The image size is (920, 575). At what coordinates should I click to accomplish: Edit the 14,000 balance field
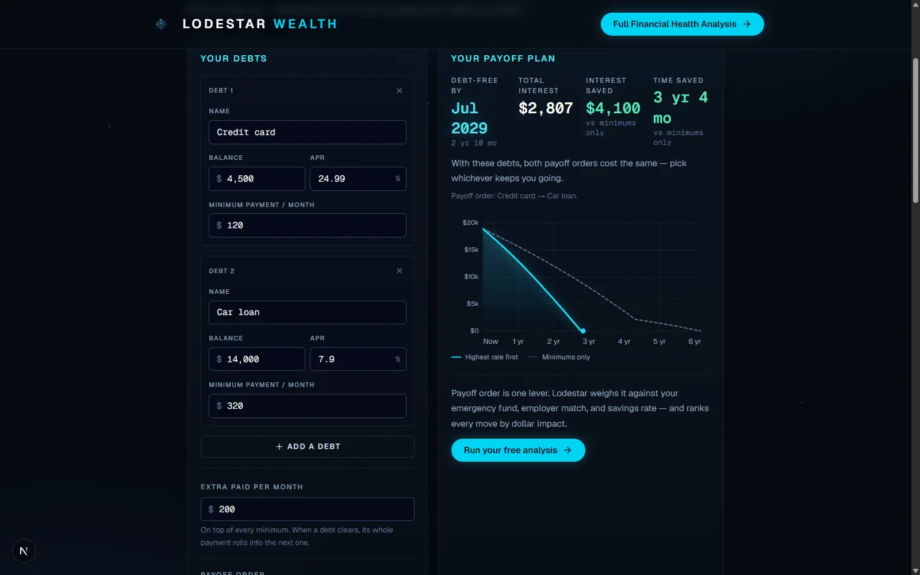[x=257, y=359]
